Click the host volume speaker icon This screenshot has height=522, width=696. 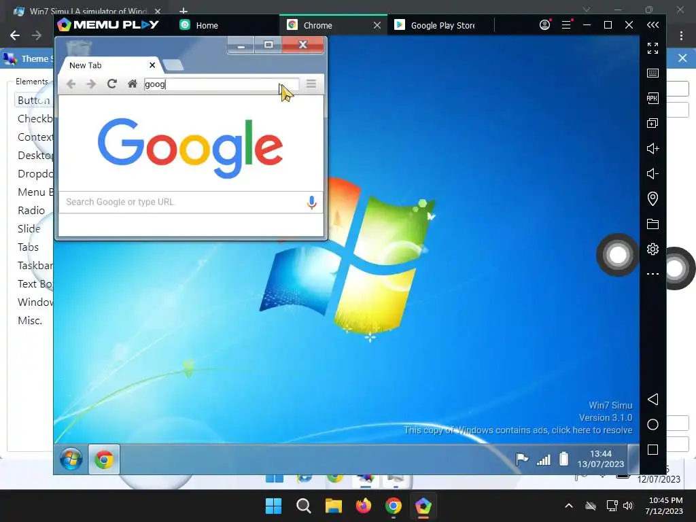point(628,506)
